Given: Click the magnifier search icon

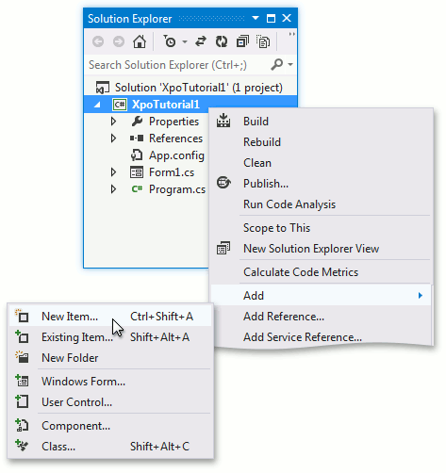Looking at the screenshot, I should 277,65.
